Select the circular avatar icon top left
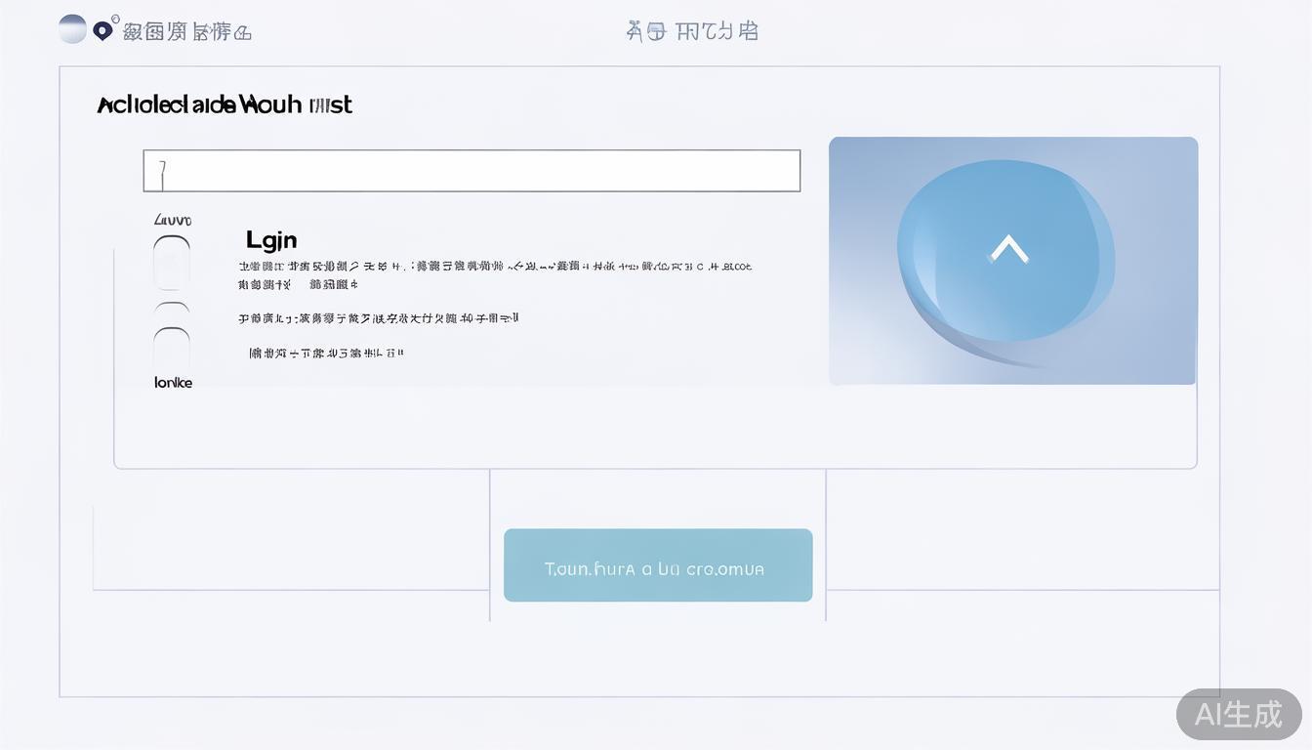 coord(72,28)
